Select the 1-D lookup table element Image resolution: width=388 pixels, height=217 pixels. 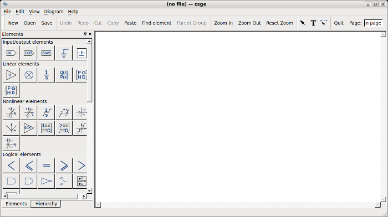point(46,128)
